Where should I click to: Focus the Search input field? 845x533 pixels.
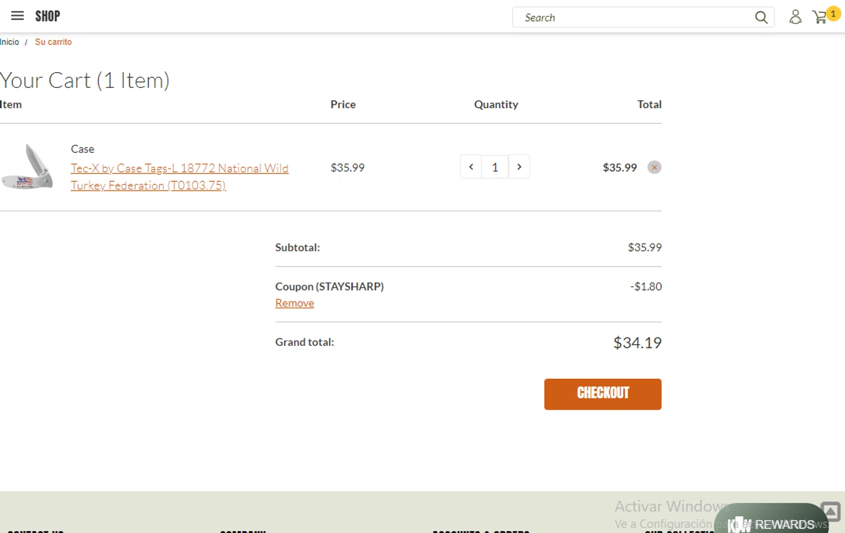[637, 17]
